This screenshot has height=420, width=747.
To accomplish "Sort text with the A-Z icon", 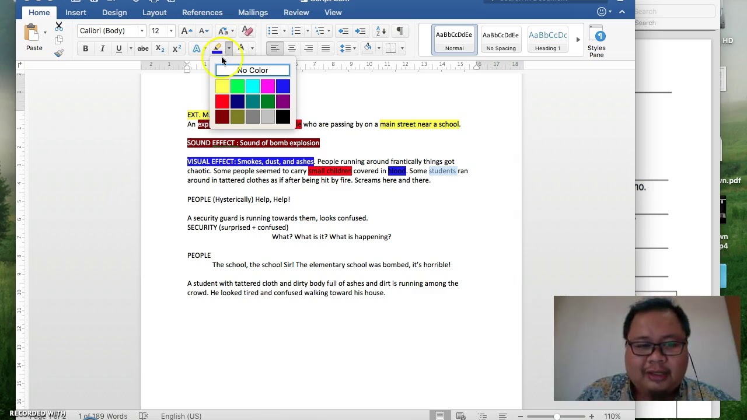I will coord(381,31).
